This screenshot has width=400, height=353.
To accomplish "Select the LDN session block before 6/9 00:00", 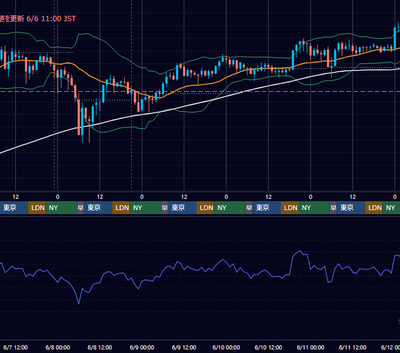I will tap(121, 208).
